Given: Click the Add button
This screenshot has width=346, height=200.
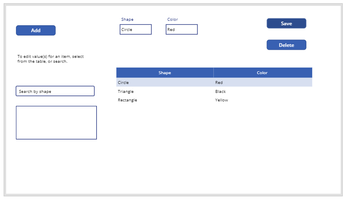Looking at the screenshot, I should [x=36, y=31].
